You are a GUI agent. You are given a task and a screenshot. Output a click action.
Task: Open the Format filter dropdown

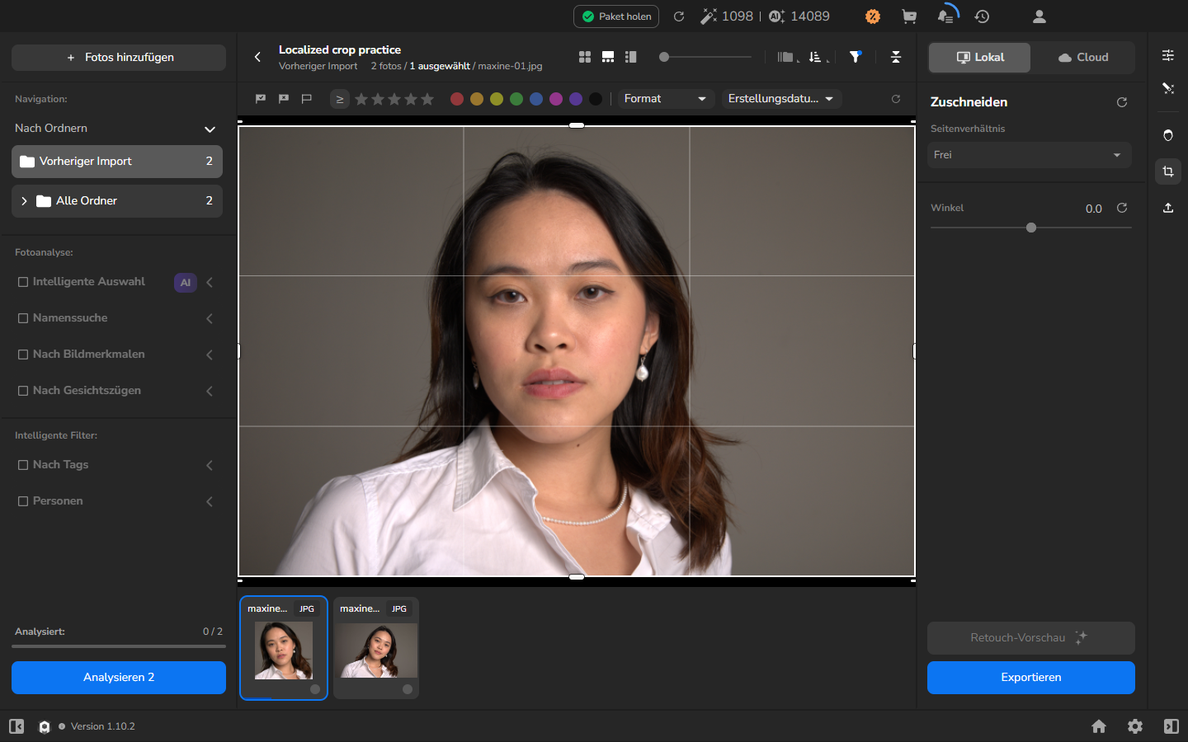pos(665,99)
